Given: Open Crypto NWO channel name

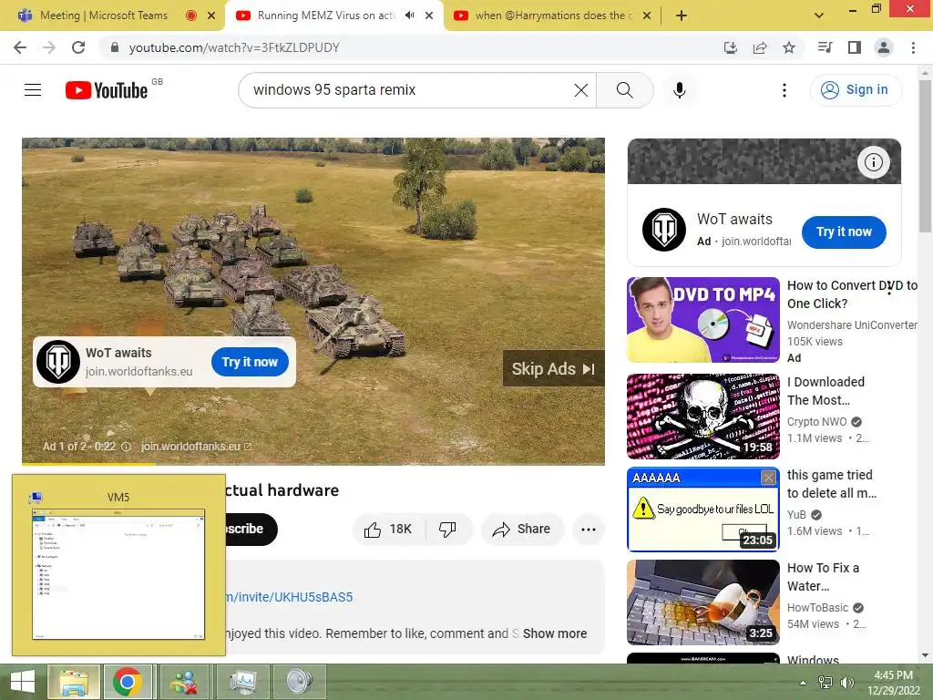Looking at the screenshot, I should [x=816, y=421].
